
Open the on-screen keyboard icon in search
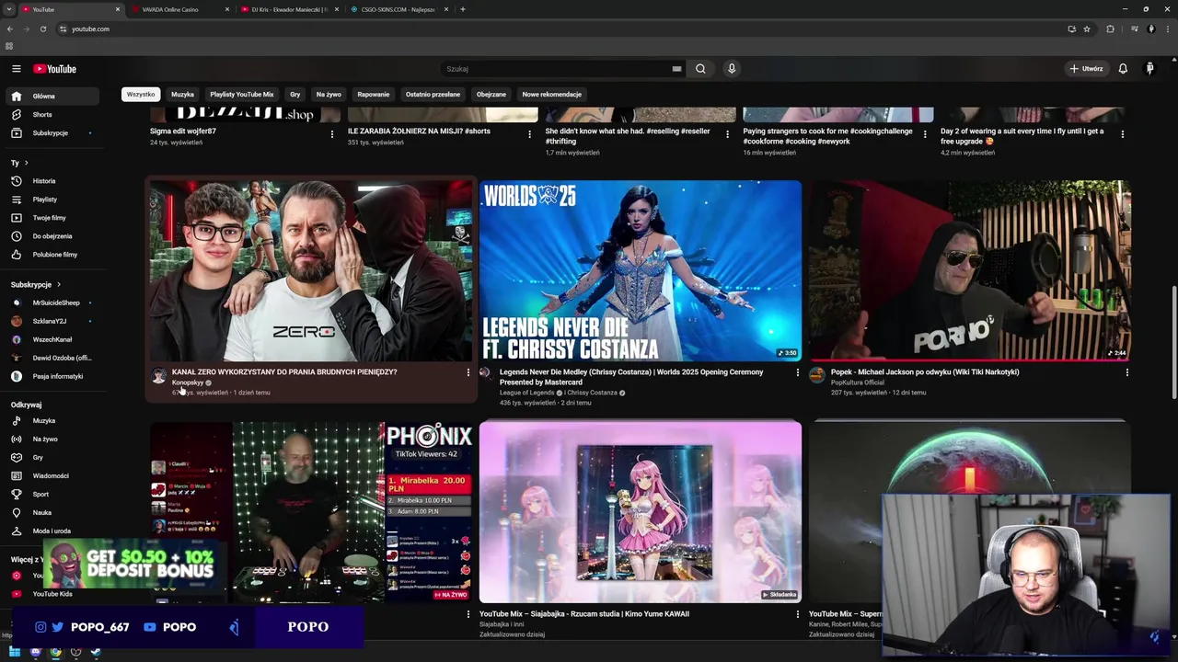[x=676, y=69]
